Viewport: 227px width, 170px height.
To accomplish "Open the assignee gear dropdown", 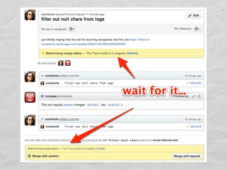I will (72, 29).
